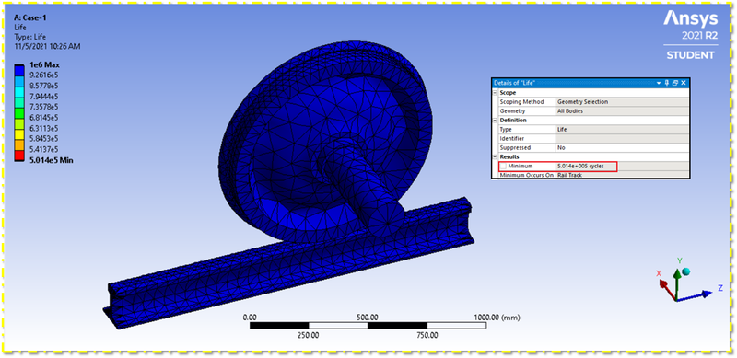Pin the Details of "Life" panel

click(x=667, y=83)
